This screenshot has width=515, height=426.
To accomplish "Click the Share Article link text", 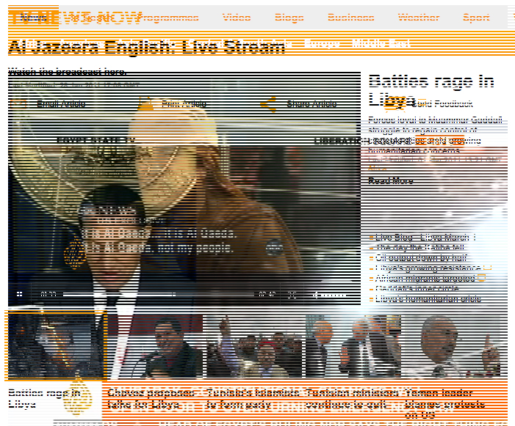I will point(311,104).
